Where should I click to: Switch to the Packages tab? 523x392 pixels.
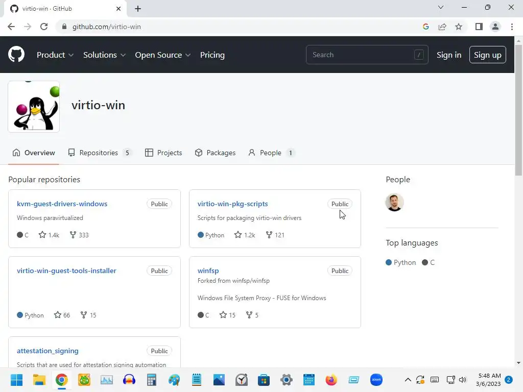tap(215, 153)
